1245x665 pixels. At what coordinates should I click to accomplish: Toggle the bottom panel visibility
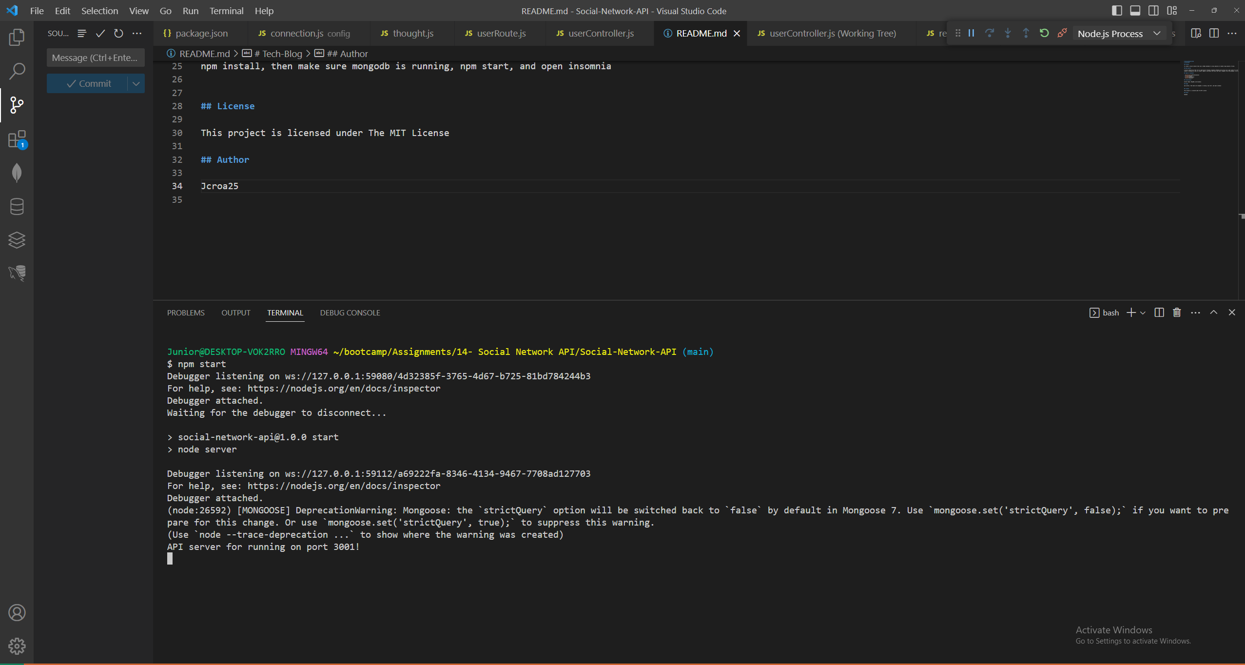pyautogui.click(x=1135, y=11)
